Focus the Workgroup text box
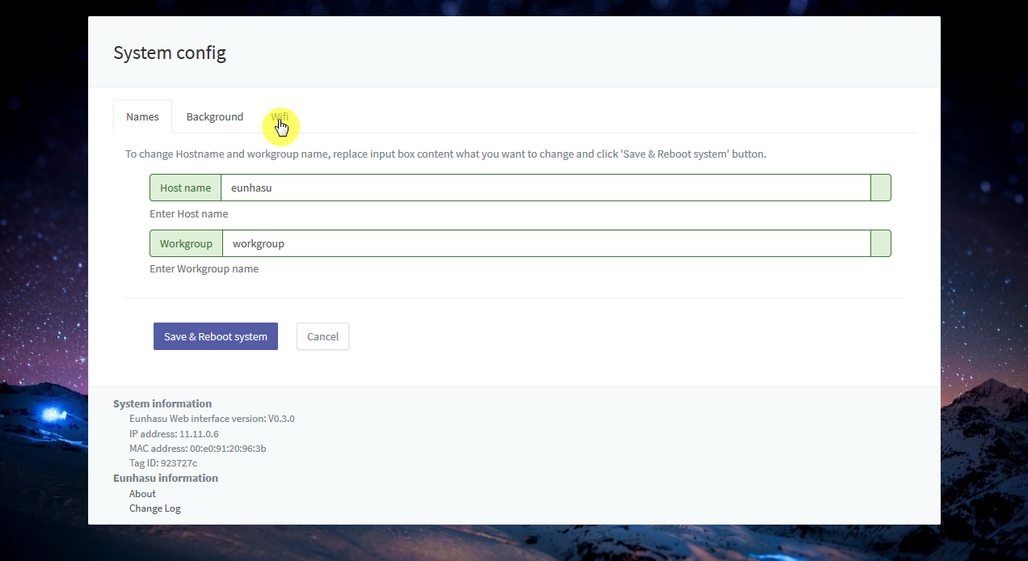The height and width of the screenshot is (561, 1028). [546, 243]
